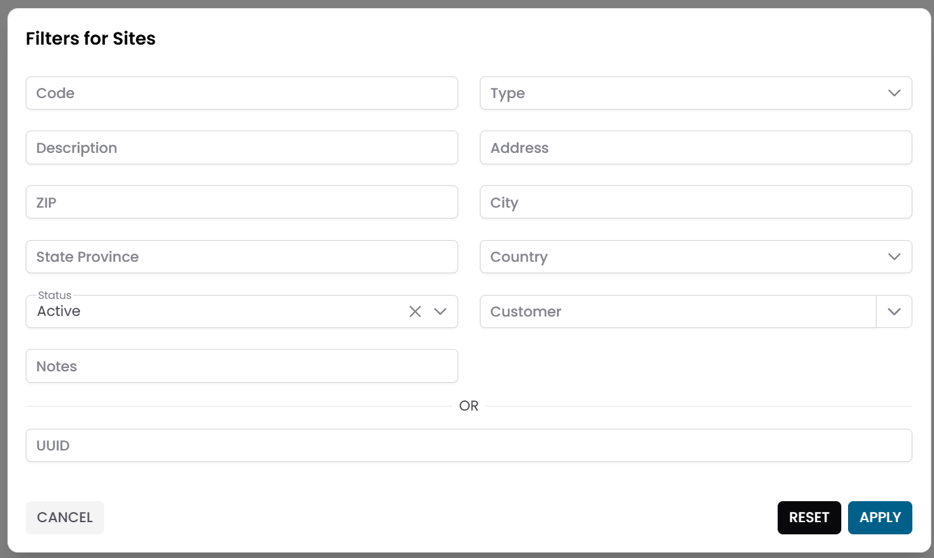Expand the Country dropdown

click(x=894, y=256)
